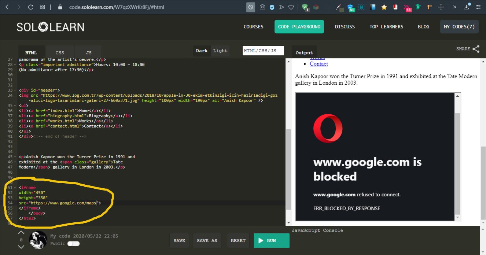The height and width of the screenshot is (255, 486).
Task: Click the SoloLearn logo
Action: [x=50, y=27]
